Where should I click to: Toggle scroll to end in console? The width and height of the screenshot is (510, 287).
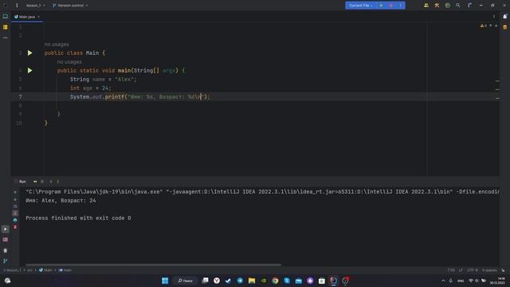point(15,213)
